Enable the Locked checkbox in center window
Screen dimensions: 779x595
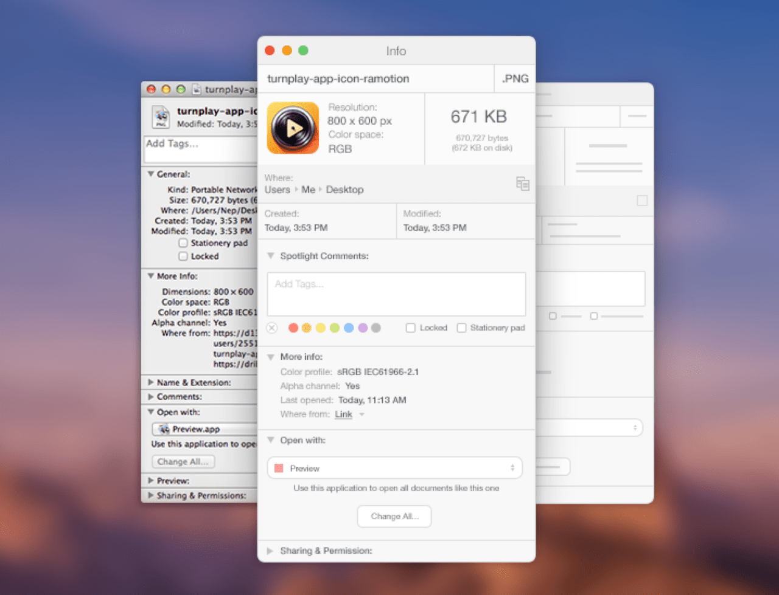click(x=411, y=328)
